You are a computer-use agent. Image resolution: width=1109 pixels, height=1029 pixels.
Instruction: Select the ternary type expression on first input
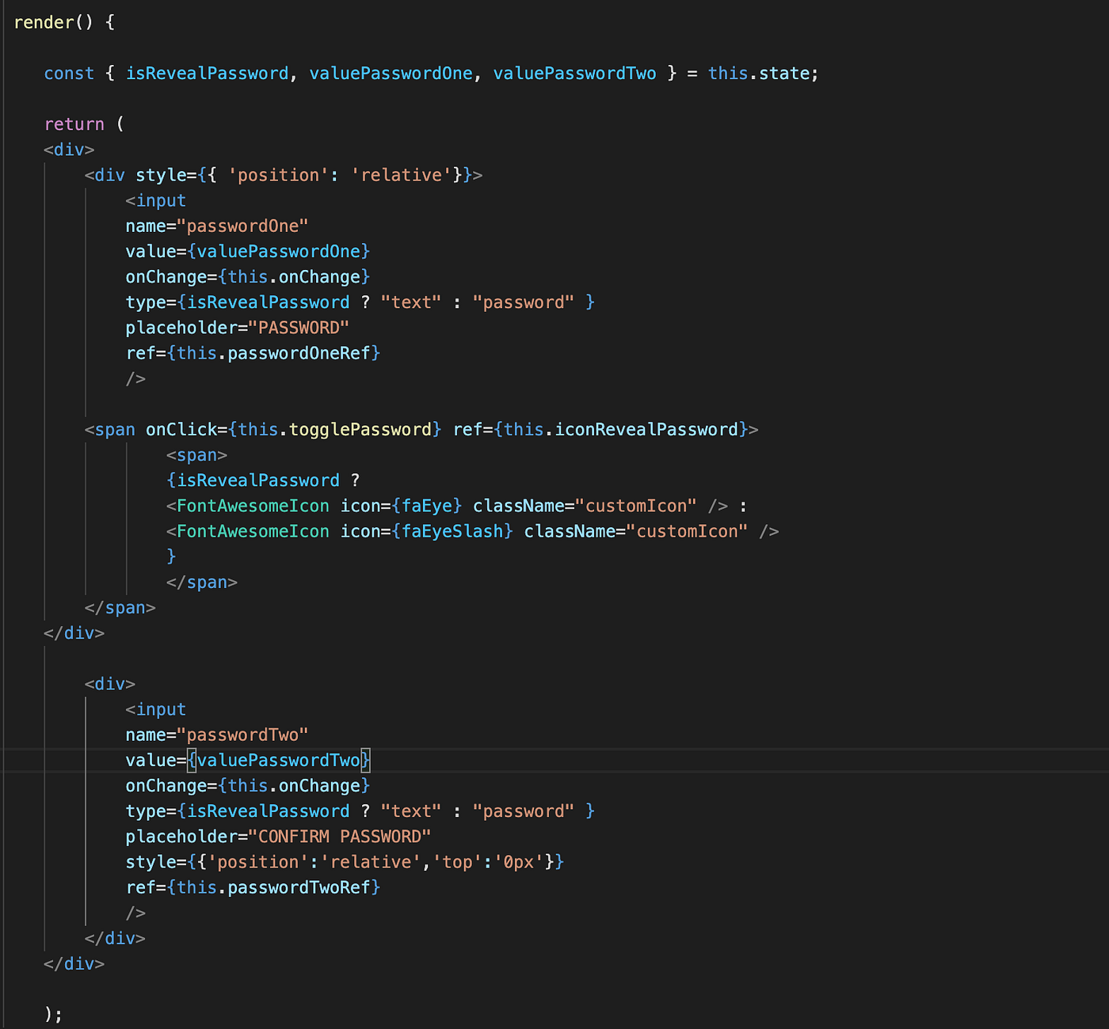tap(380, 302)
